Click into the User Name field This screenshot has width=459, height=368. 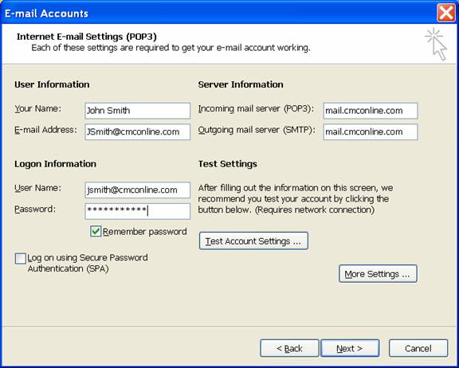pyautogui.click(x=138, y=190)
